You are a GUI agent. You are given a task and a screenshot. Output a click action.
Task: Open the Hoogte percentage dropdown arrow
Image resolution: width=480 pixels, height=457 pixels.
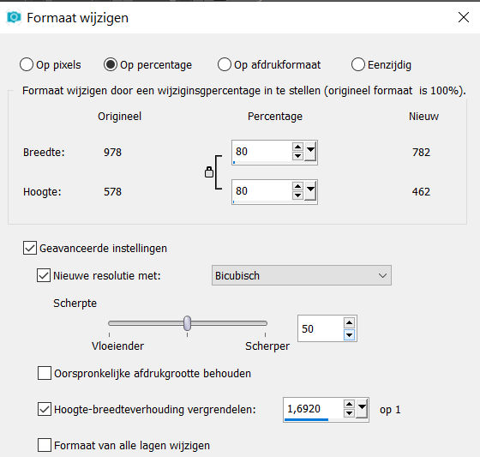[x=310, y=191]
